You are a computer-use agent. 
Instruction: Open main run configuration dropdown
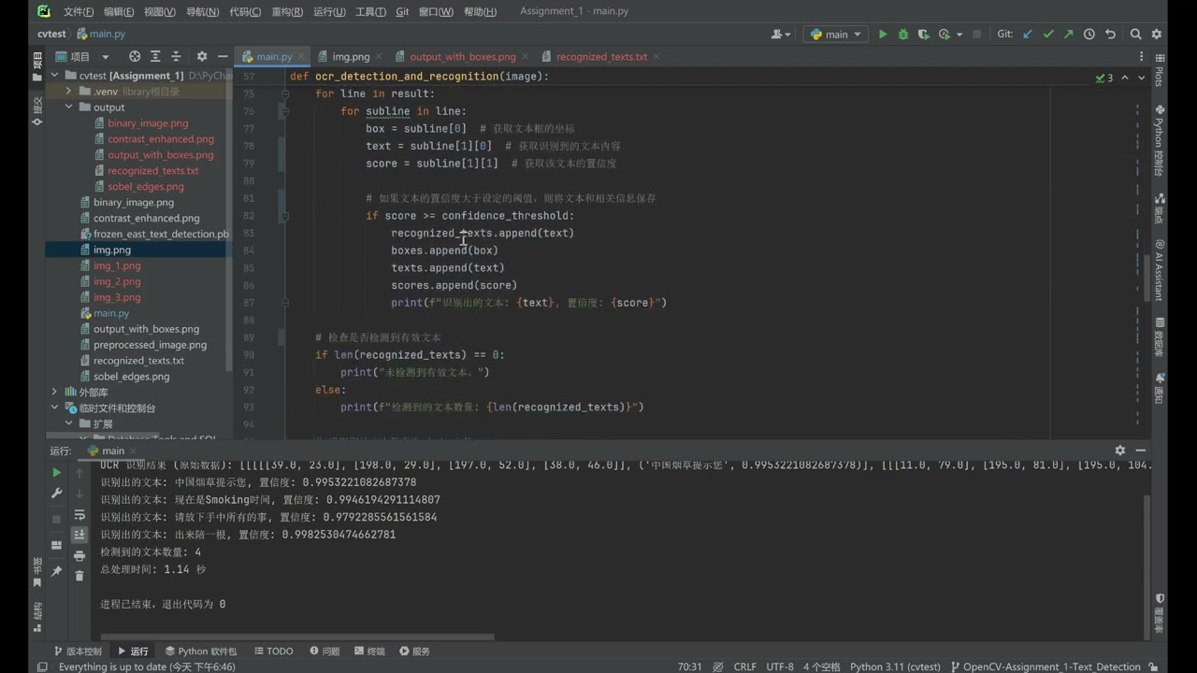click(835, 34)
